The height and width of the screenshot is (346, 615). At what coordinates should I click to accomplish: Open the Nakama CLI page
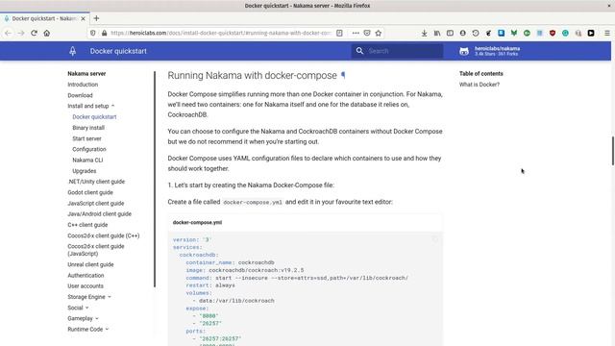87,161
